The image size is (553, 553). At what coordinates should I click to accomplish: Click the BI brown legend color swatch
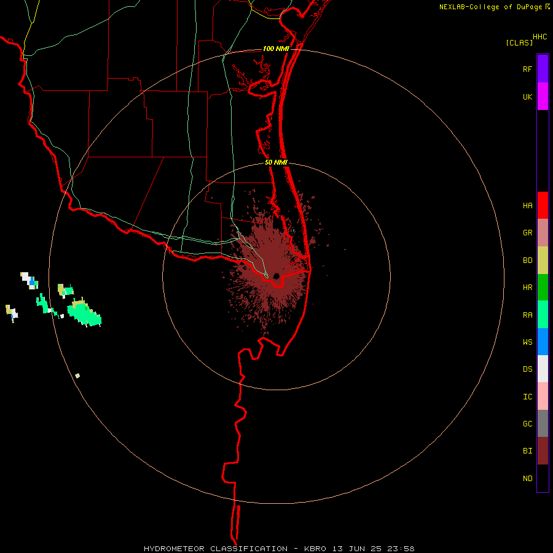543,451
